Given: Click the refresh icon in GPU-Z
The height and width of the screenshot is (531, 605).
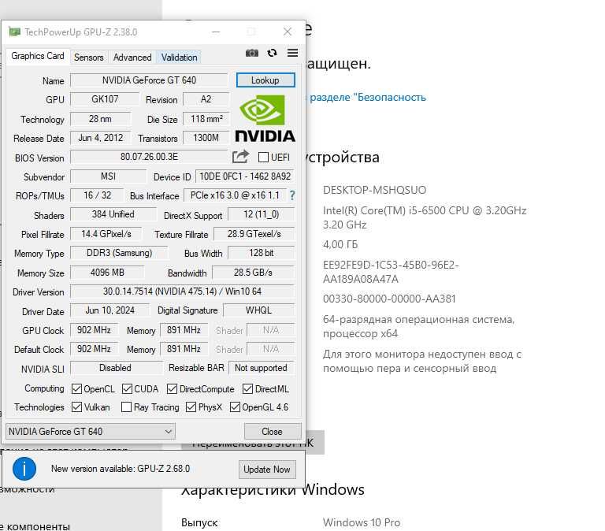Looking at the screenshot, I should click(x=272, y=53).
